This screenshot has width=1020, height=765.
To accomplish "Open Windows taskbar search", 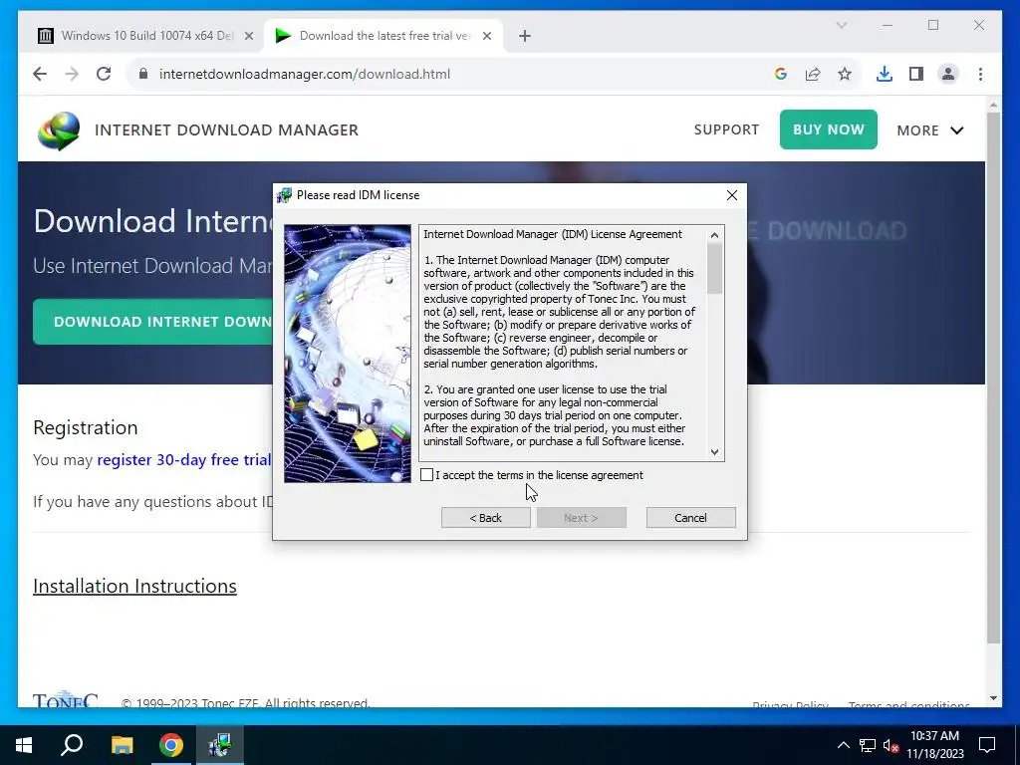I will point(72,745).
